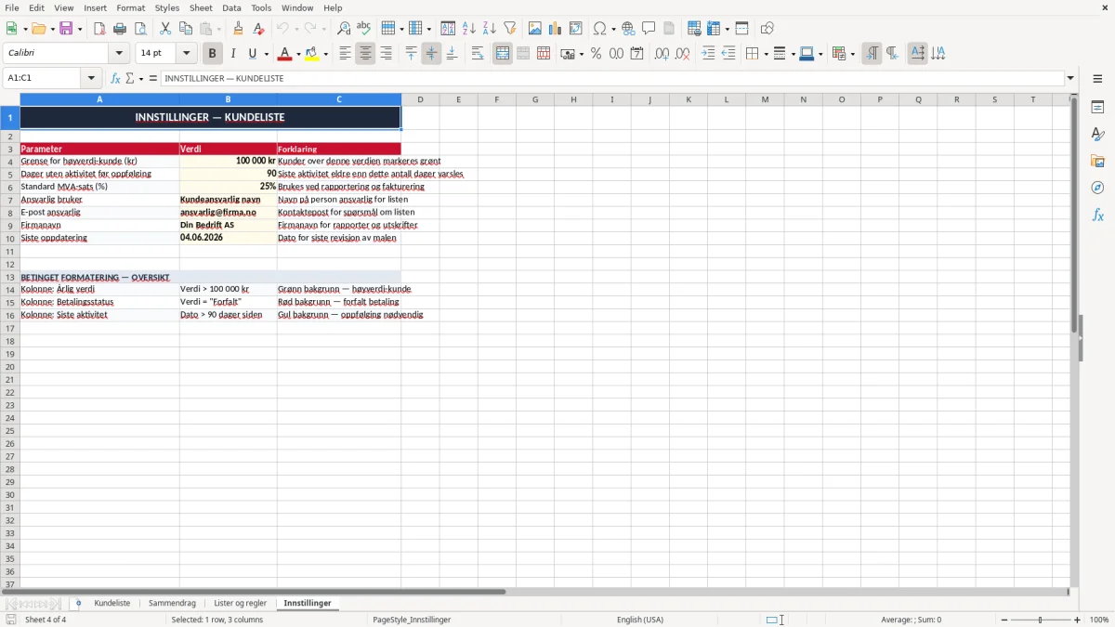Click zoom in plus button
Viewport: 1115px width, 627px height.
click(1078, 620)
